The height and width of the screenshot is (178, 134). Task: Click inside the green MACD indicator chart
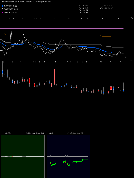point(23,156)
